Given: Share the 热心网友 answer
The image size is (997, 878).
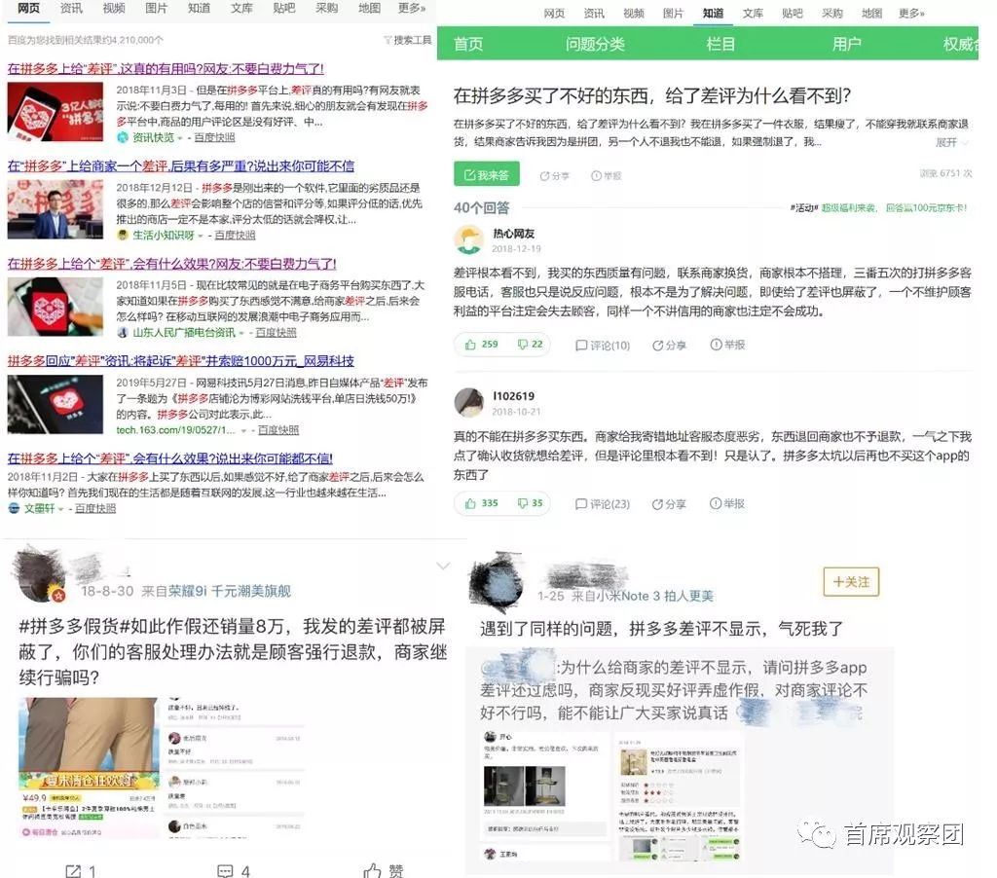Looking at the screenshot, I should pyautogui.click(x=669, y=346).
